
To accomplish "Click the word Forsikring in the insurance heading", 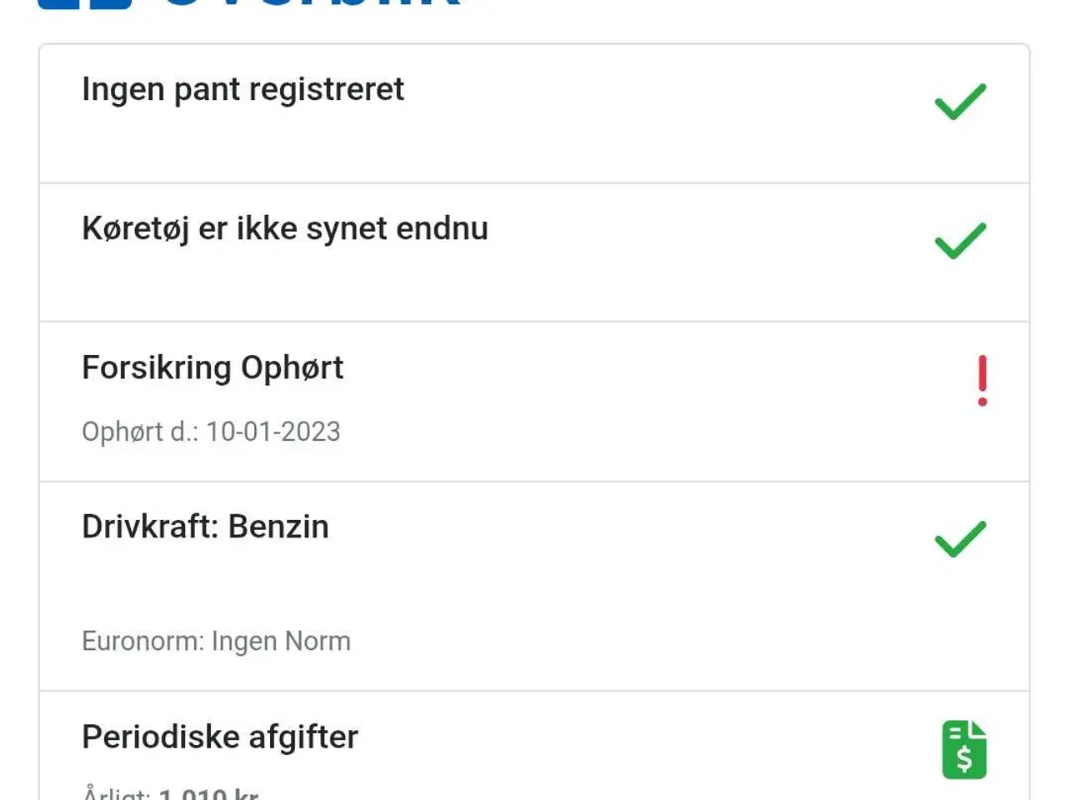I will pyautogui.click(x=156, y=367).
